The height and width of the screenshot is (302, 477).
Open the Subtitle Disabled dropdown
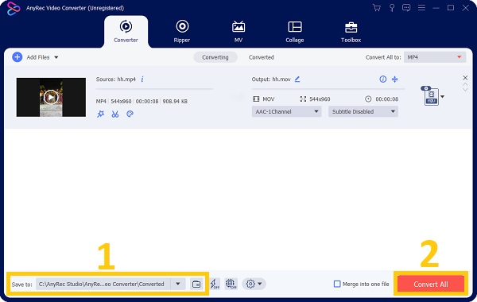363,111
